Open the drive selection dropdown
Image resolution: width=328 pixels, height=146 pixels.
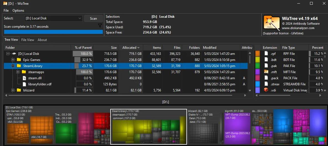[x=53, y=18]
